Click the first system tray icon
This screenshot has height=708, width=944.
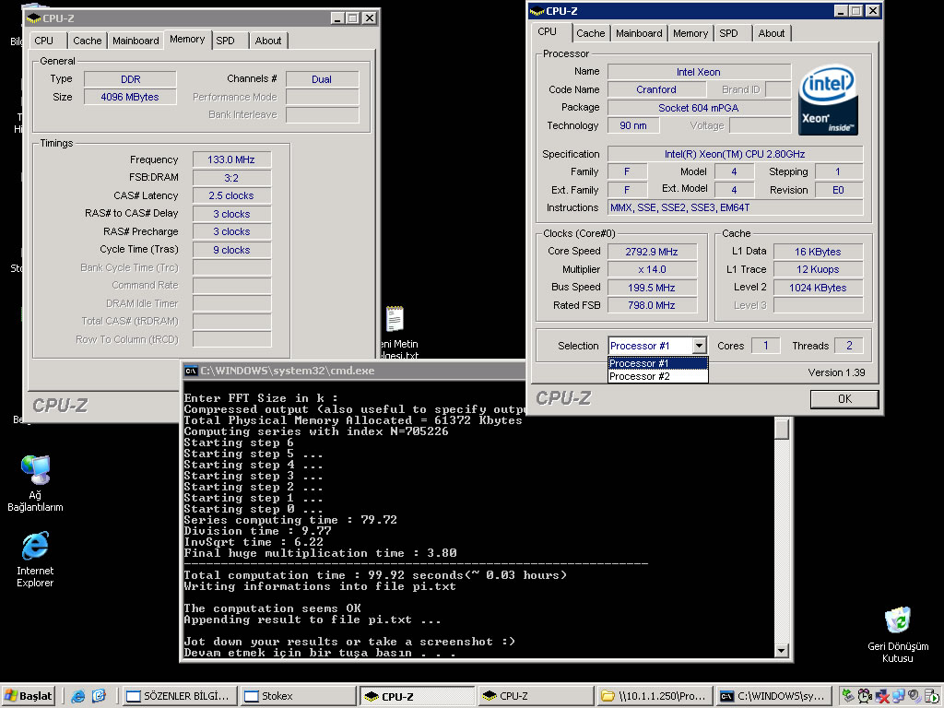[848, 696]
